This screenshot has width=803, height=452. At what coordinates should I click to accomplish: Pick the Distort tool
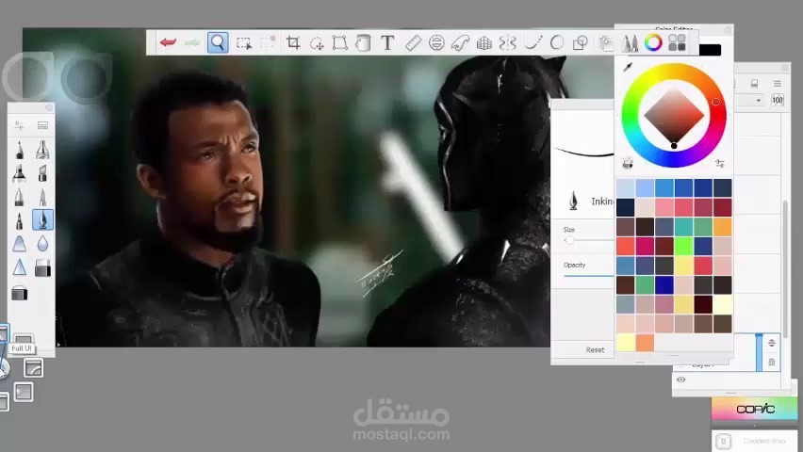pos(339,42)
